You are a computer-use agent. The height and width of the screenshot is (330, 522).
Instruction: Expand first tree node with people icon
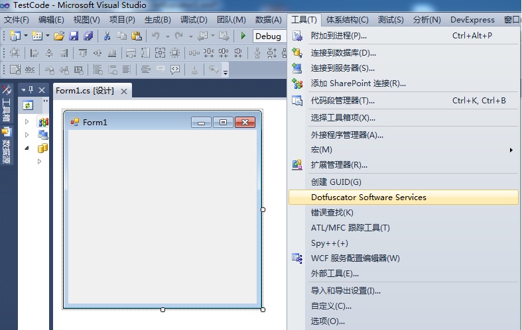pos(27,122)
